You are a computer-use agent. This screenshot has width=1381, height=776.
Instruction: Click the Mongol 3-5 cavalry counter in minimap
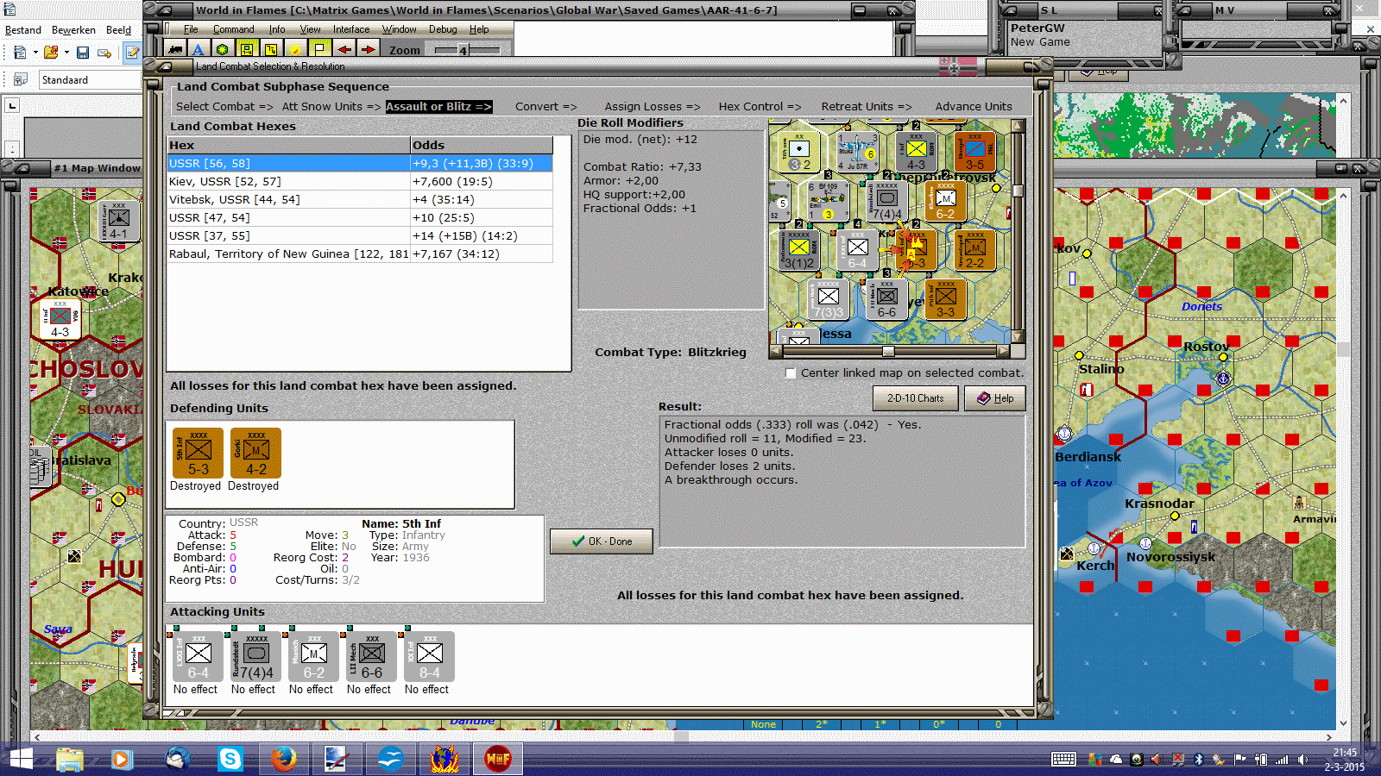(974, 152)
